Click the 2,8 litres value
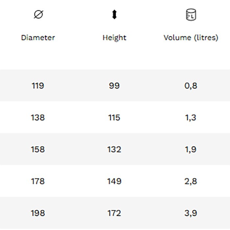The image size is (230, 230). pyautogui.click(x=191, y=181)
